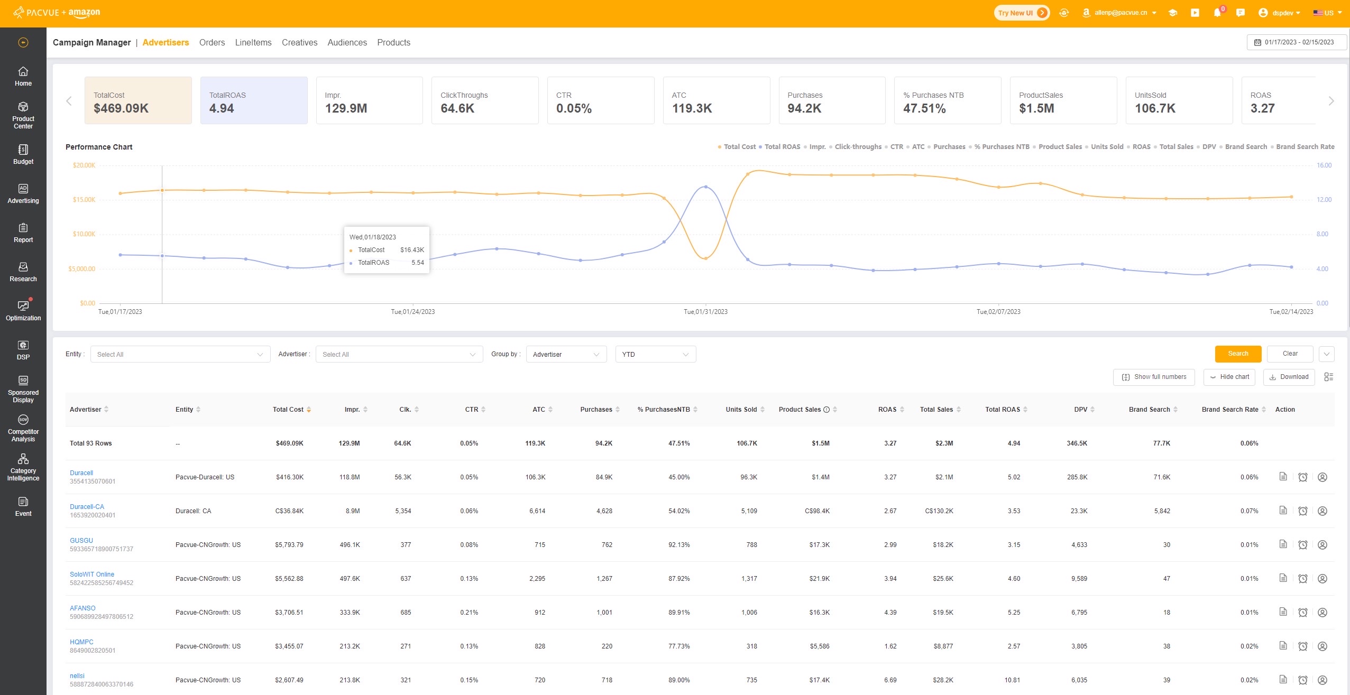The image size is (1350, 695).
Task: Switch to the Products tab
Action: pyautogui.click(x=393, y=42)
